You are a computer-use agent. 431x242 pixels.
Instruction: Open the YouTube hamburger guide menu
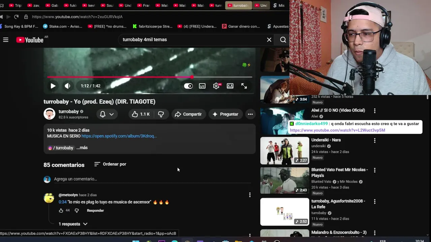(x=6, y=40)
